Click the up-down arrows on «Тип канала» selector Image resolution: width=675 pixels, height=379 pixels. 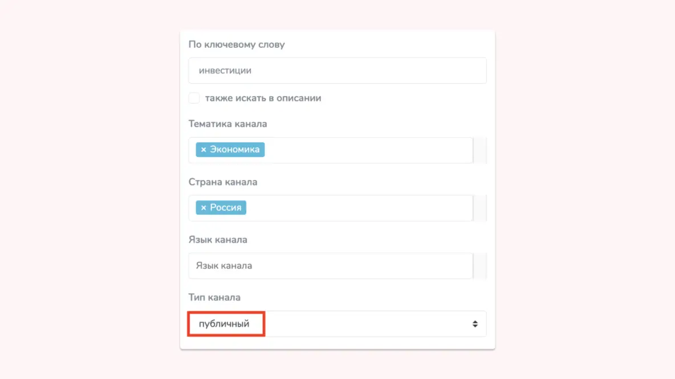pyautogui.click(x=475, y=323)
